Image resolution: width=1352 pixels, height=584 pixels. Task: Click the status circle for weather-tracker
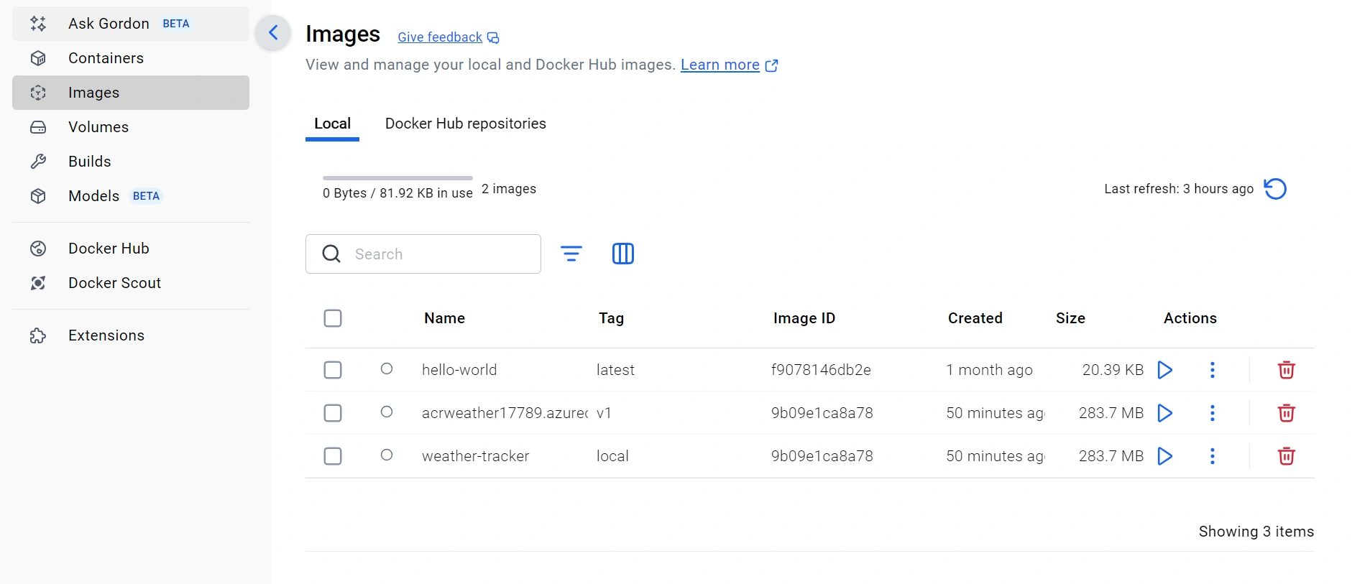tap(387, 455)
